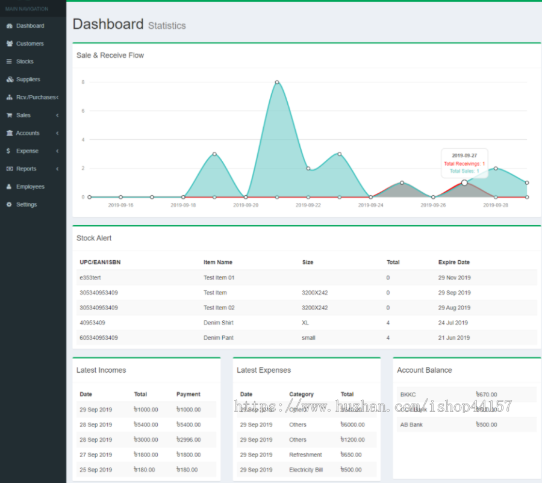Click the ৳650.00 expense total
Screen dimensions: 542x483
click(351, 455)
